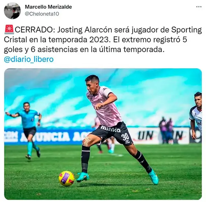
Task: Click the red siren emoji
Action: [x=9, y=29]
